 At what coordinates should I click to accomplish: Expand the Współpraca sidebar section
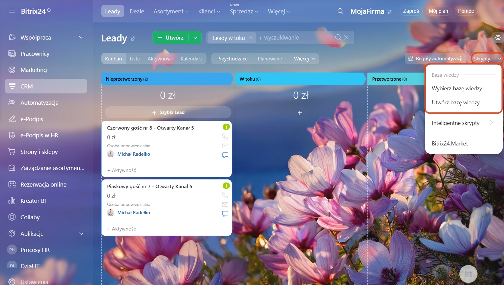pyautogui.click(x=81, y=37)
